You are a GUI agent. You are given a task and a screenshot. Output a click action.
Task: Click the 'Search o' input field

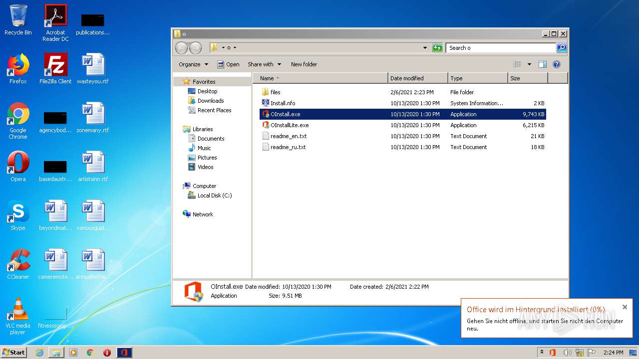coord(501,48)
